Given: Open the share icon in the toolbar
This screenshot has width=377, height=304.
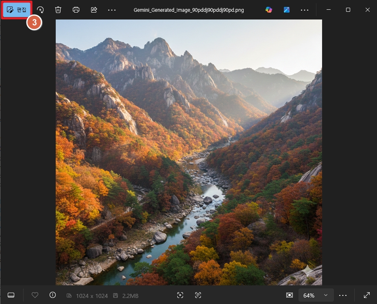Looking at the screenshot, I should click(x=94, y=10).
